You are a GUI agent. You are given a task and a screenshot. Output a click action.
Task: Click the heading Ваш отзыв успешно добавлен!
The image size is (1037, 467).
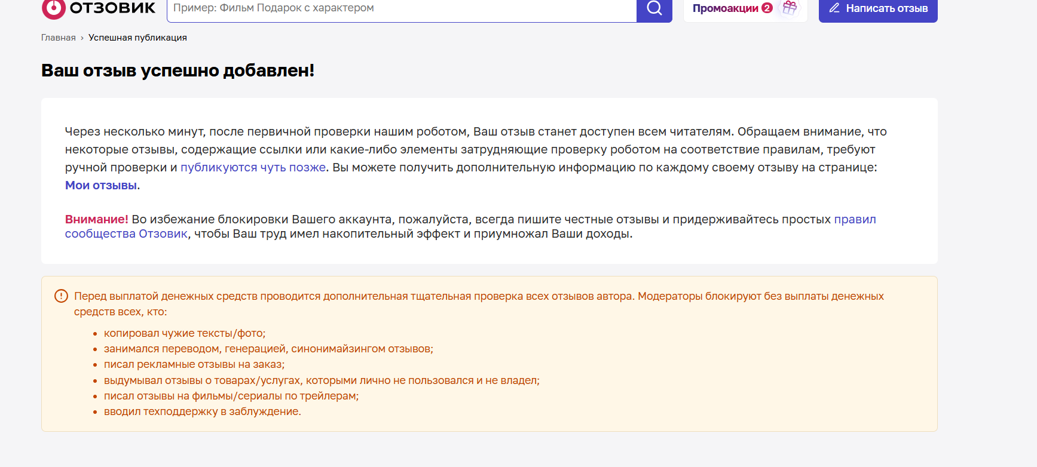point(178,70)
